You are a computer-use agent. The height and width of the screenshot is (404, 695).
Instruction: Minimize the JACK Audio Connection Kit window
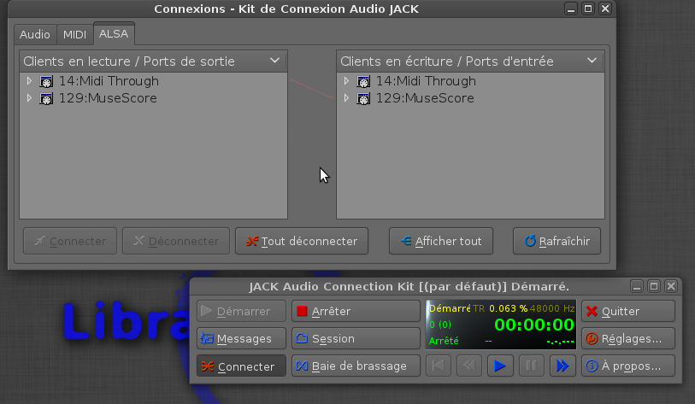[637, 286]
